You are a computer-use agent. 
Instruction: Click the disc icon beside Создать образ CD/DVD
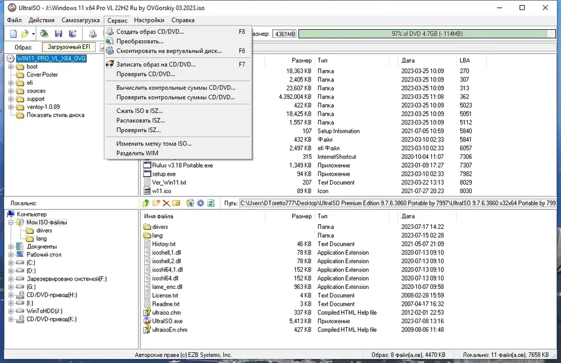pyautogui.click(x=110, y=31)
